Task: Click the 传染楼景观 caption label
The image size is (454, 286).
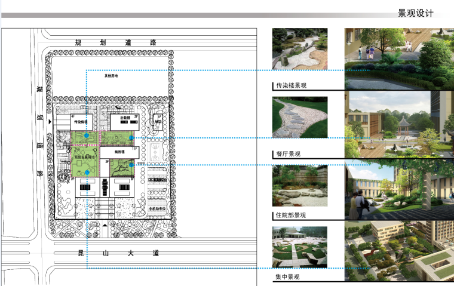Action: 291,85
